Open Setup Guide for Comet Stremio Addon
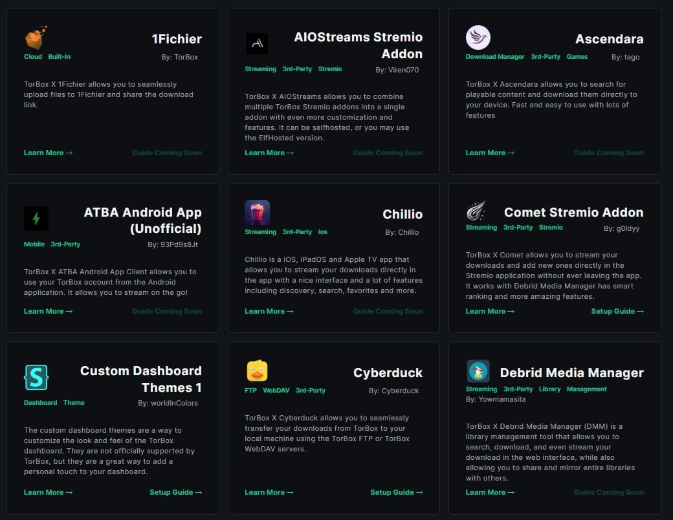This screenshot has height=520, width=673. click(x=617, y=311)
